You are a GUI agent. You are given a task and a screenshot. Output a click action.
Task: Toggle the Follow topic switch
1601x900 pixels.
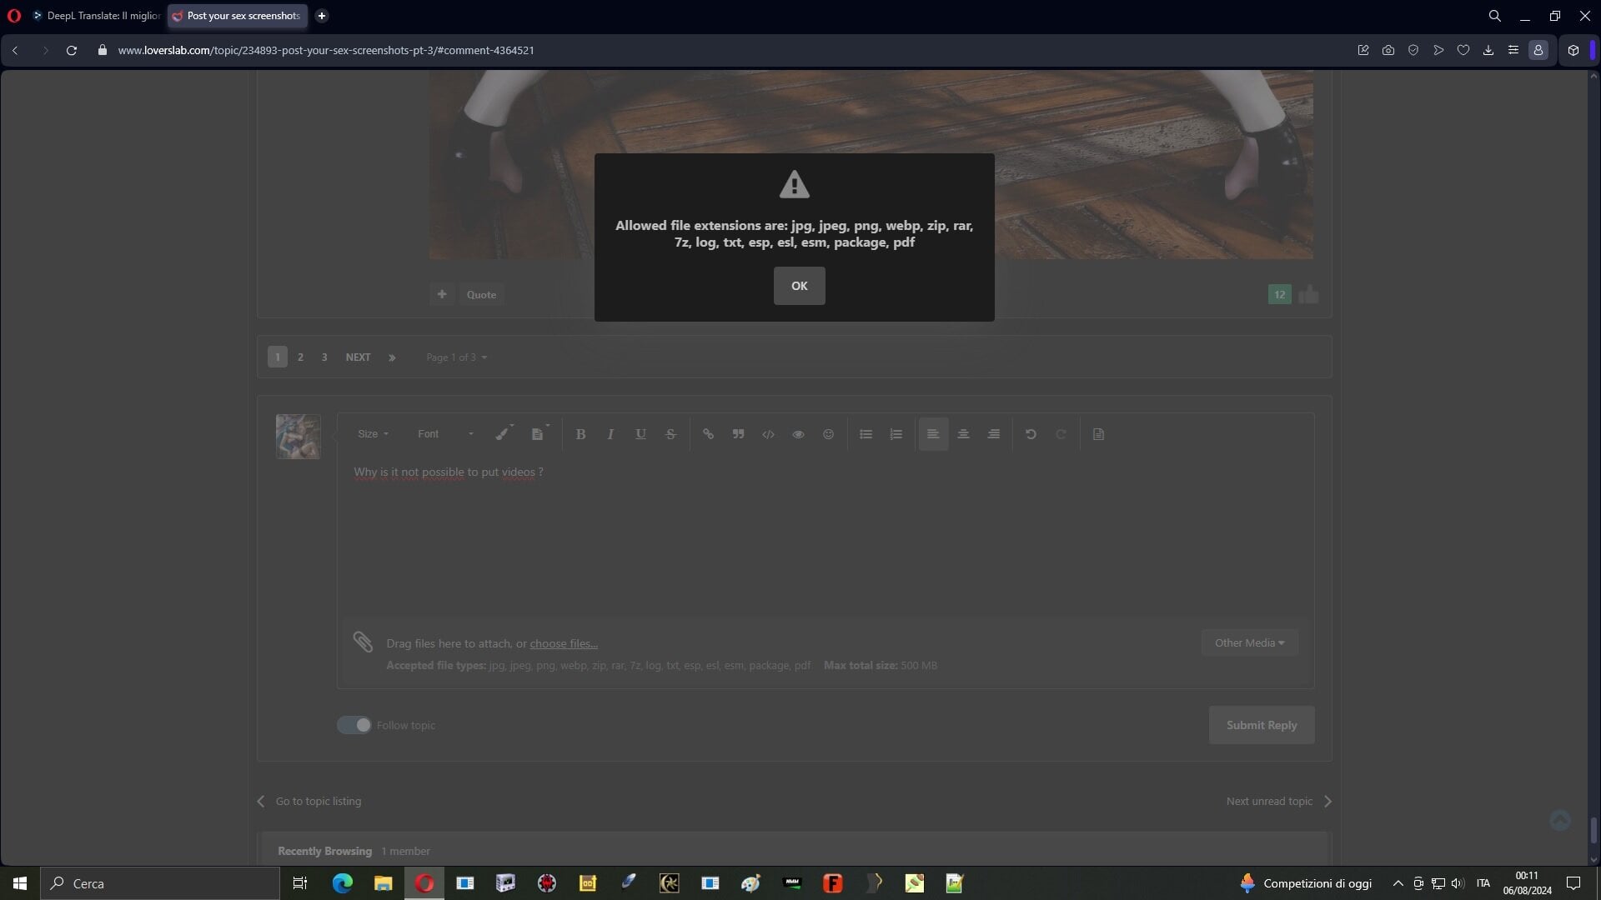coord(354,725)
